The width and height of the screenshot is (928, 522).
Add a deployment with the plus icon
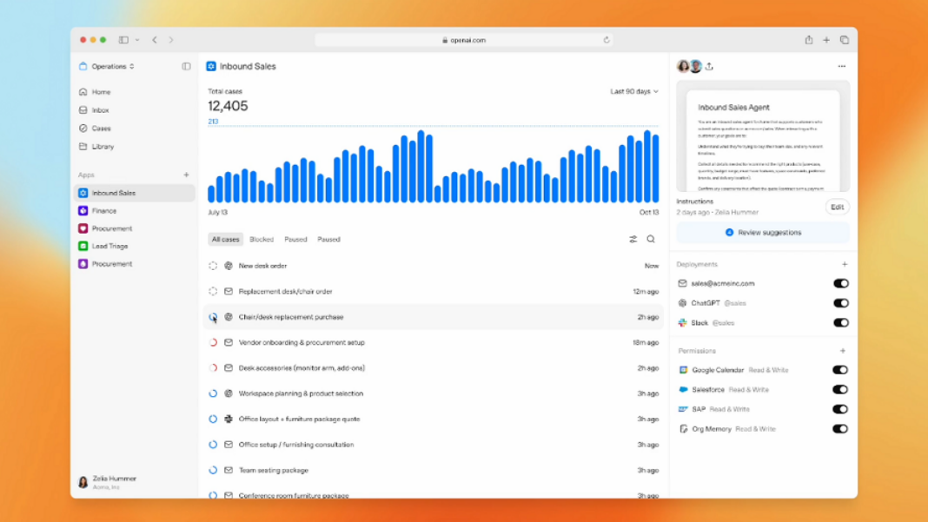click(844, 264)
